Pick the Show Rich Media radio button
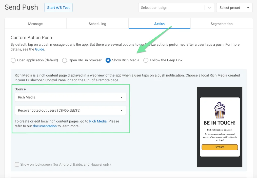This screenshot has width=257, height=178. [x=108, y=60]
